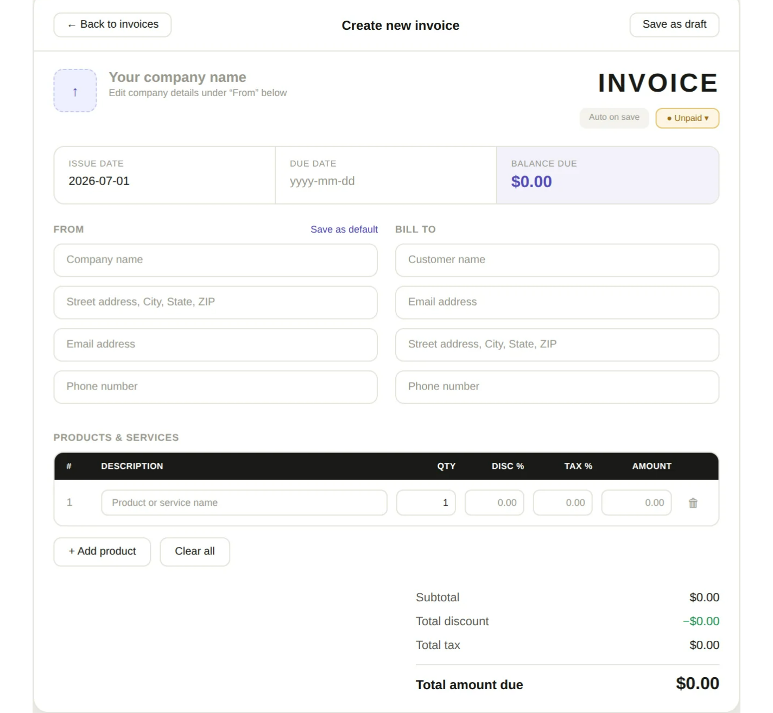
Task: Click the Total amount due label
Action: point(470,685)
